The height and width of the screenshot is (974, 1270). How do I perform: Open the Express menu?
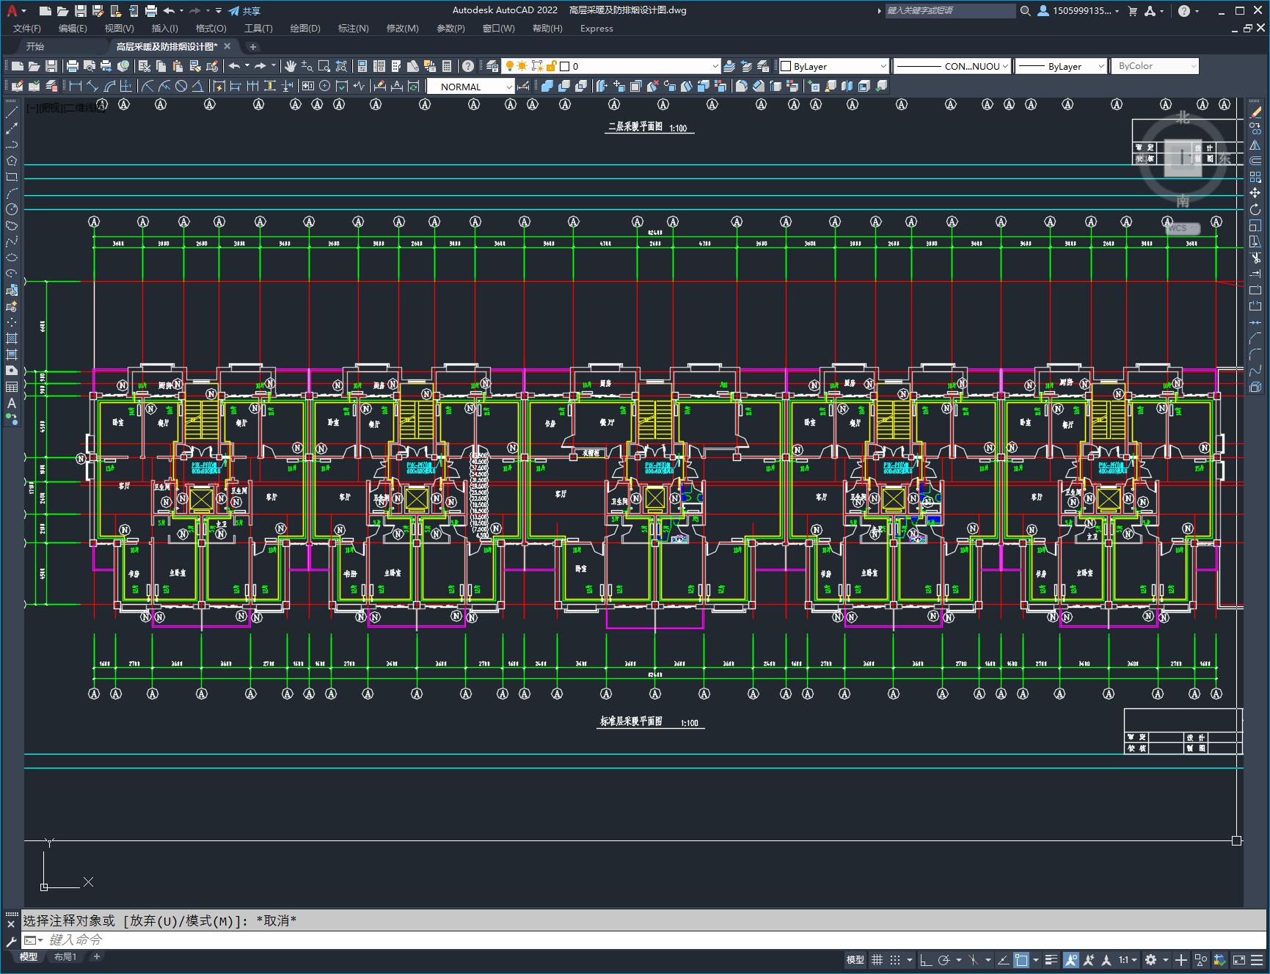click(596, 29)
